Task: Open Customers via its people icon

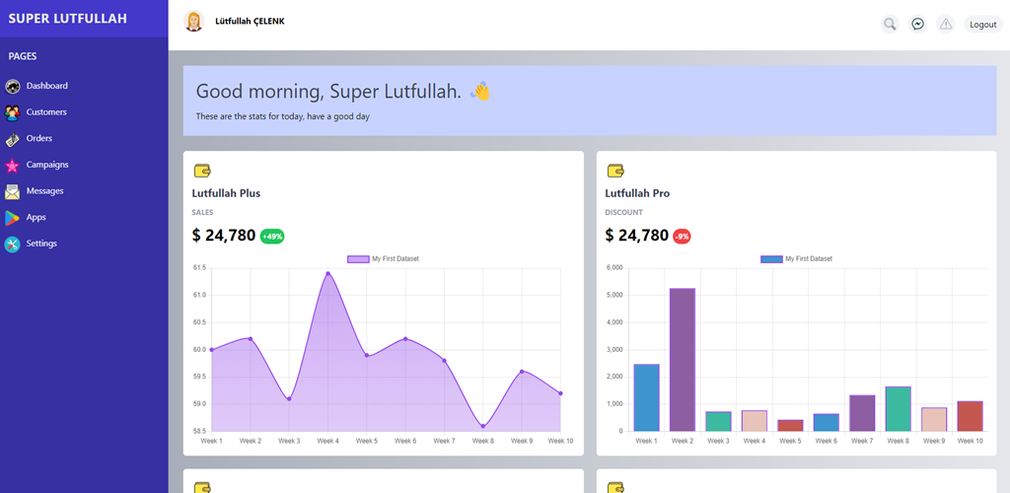Action: click(x=12, y=112)
